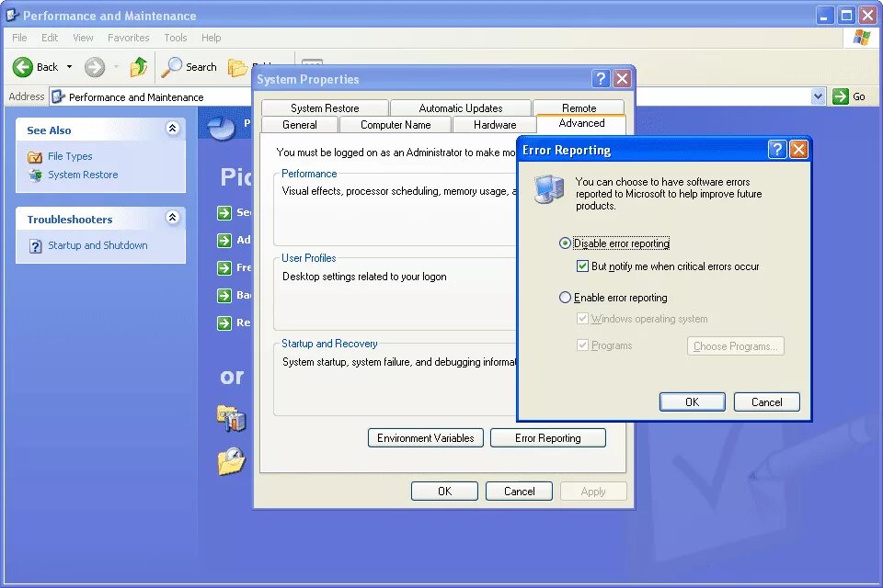This screenshot has height=588, width=883.
Task: Collapse the Troubleshooters panel
Action: pyautogui.click(x=173, y=217)
